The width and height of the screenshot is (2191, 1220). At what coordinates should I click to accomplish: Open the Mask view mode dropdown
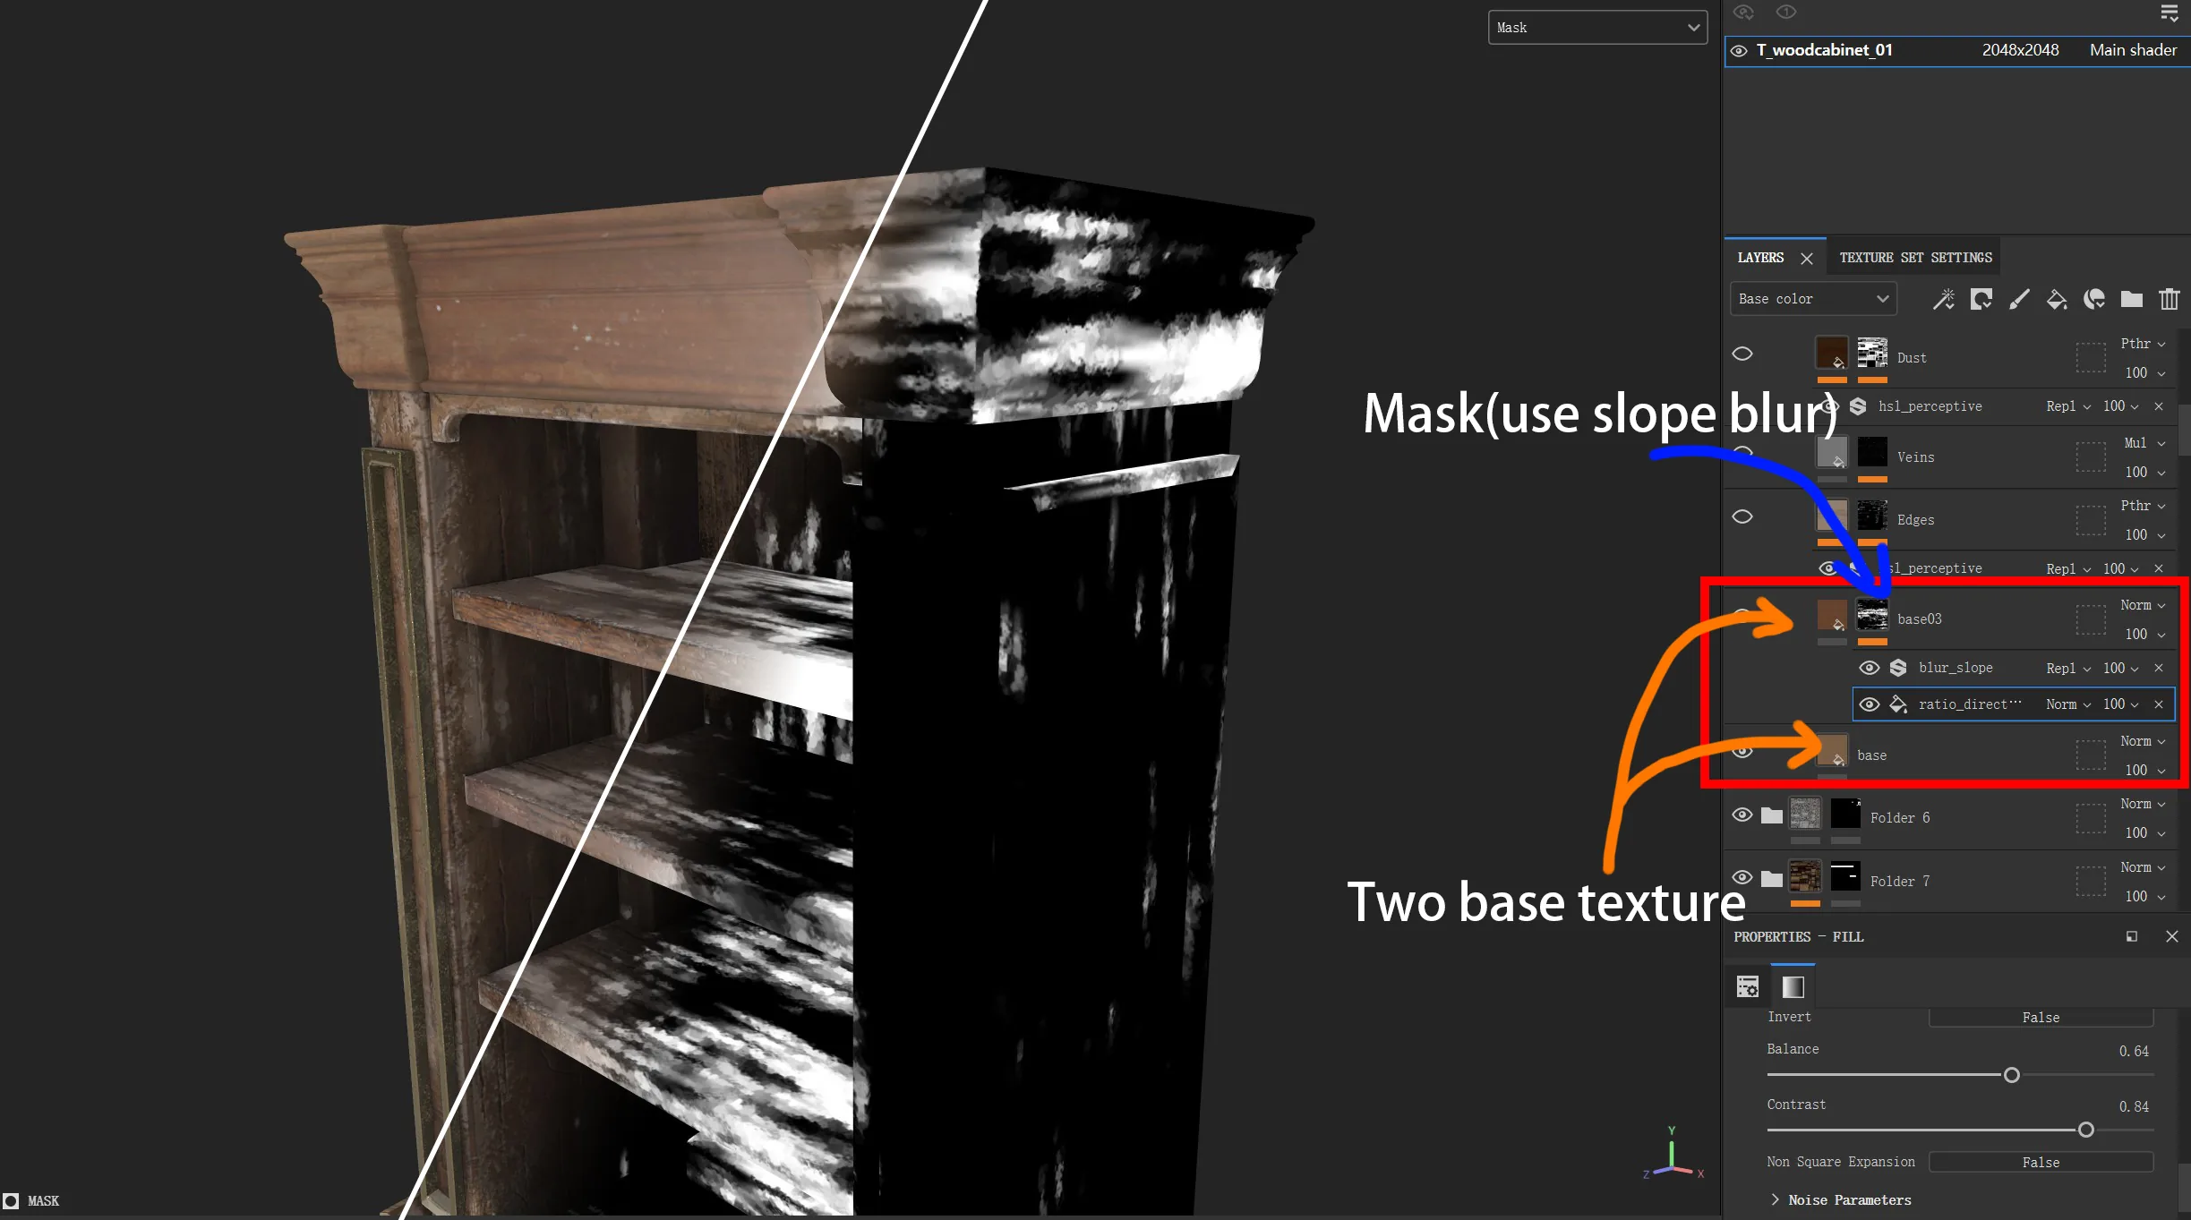pyautogui.click(x=1597, y=27)
